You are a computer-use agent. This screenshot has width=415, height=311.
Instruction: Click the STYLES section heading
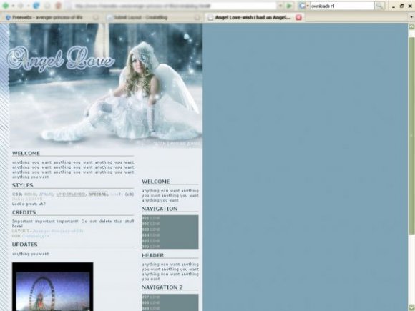click(22, 185)
